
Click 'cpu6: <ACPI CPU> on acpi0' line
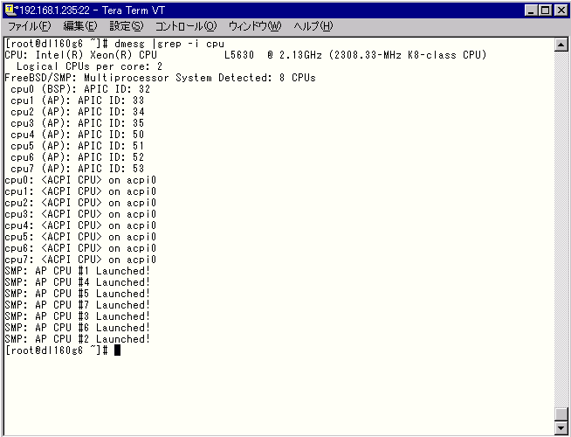(80, 248)
